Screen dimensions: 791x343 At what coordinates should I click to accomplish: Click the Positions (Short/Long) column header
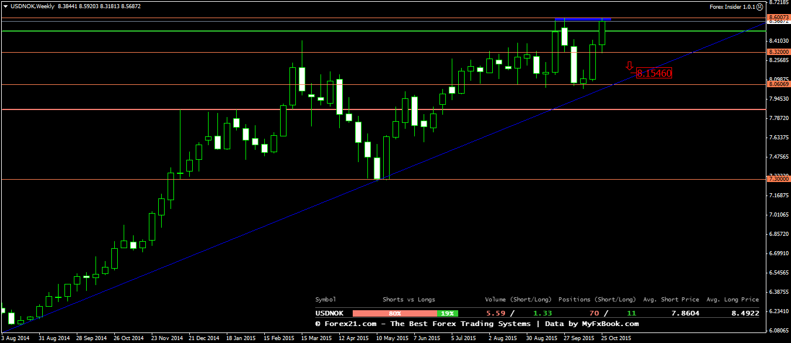click(597, 300)
